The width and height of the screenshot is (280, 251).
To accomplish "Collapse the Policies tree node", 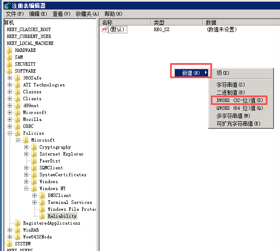I will [x=10, y=133].
